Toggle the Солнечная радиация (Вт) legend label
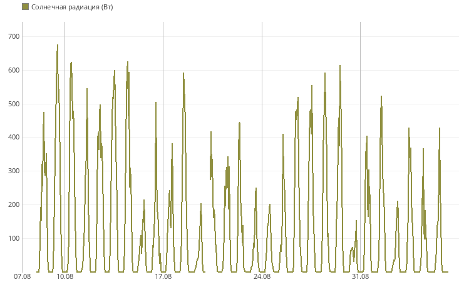Viewport: 459px width, 282px height. (72, 7)
